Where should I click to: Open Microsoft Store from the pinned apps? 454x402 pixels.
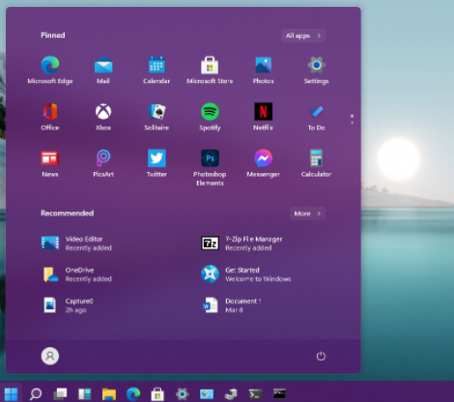tap(210, 70)
